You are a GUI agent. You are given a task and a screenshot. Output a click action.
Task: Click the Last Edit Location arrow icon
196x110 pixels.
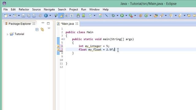[189, 16]
